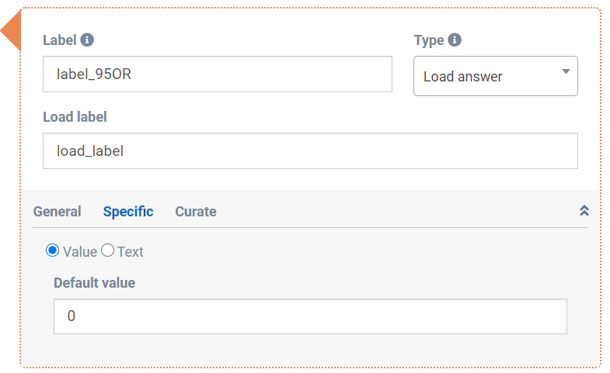Switch to the Specific tab

[x=128, y=212]
